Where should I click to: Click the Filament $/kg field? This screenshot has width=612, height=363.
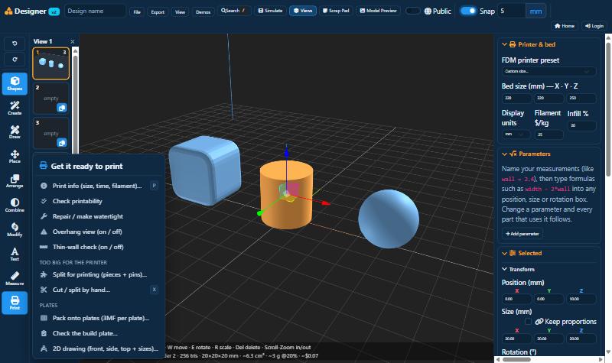[549, 135]
